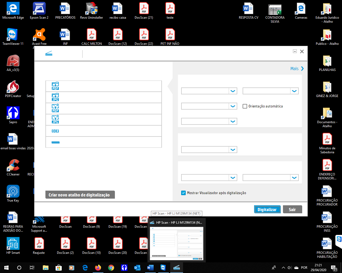The height and width of the screenshot is (273, 342).
Task: Click the TeamViewer taskbar icon
Action: tap(164, 267)
